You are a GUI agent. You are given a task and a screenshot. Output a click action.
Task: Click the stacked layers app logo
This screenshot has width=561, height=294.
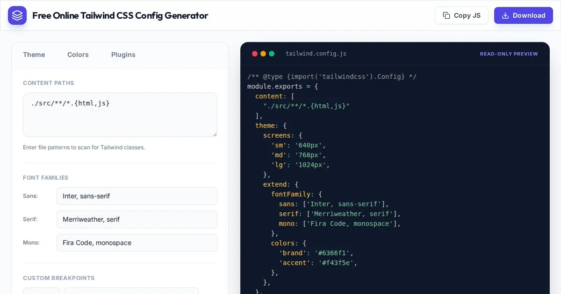tap(17, 15)
